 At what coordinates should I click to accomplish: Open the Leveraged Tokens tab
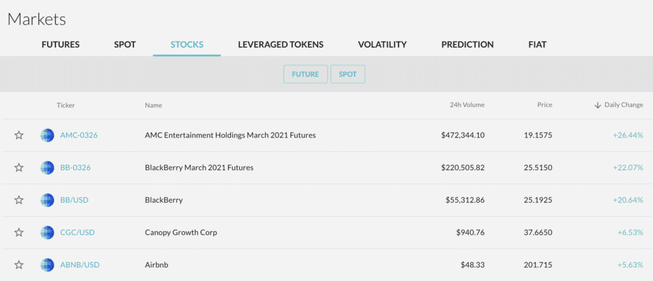click(281, 45)
